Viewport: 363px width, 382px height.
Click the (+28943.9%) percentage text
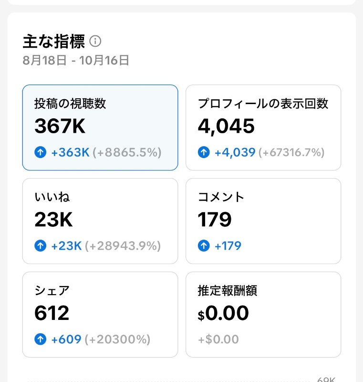pyautogui.click(x=123, y=246)
